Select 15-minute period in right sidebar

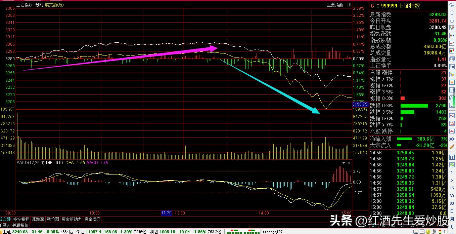tap(451, 188)
